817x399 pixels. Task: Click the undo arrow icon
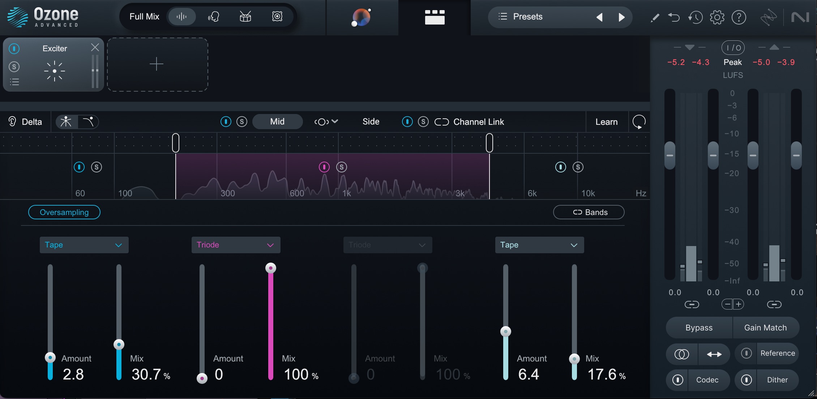tap(674, 17)
